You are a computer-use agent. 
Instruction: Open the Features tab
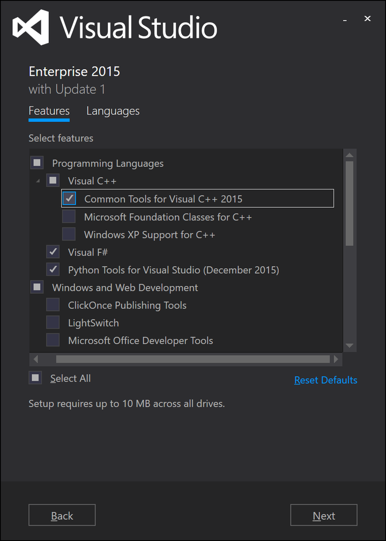49,111
